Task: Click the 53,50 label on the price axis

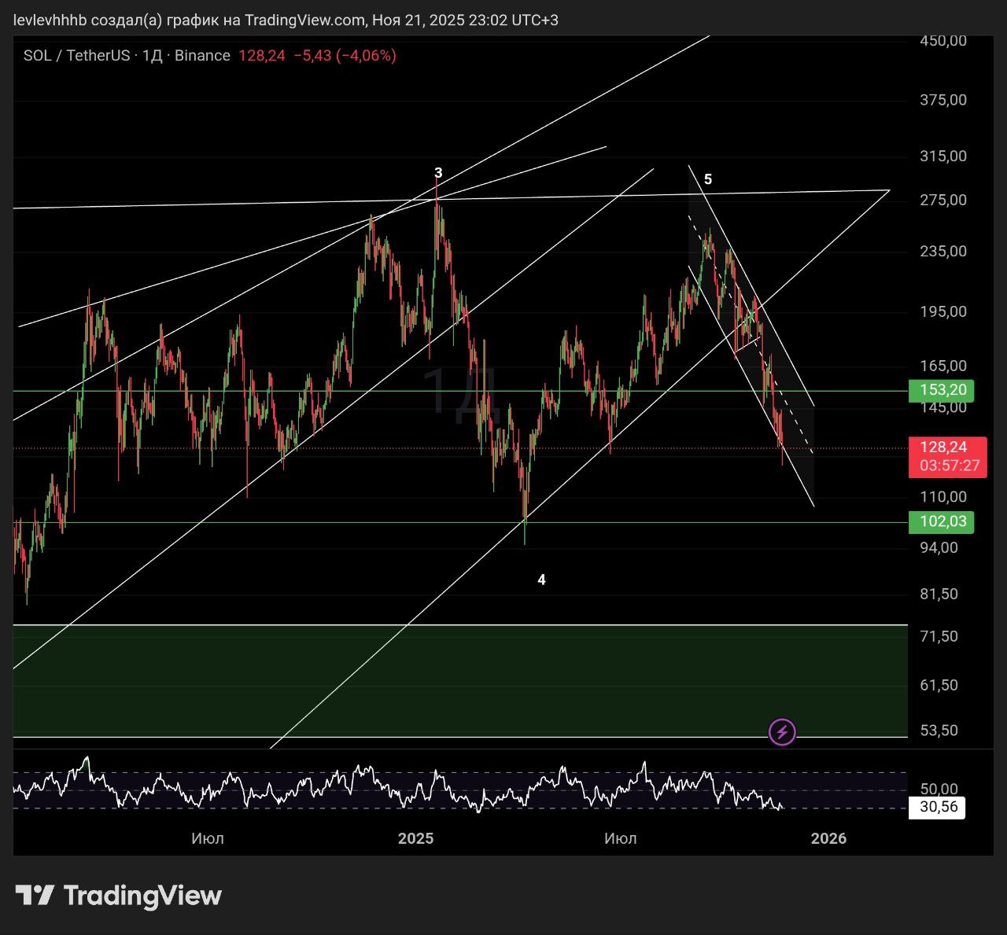Action: pos(939,731)
